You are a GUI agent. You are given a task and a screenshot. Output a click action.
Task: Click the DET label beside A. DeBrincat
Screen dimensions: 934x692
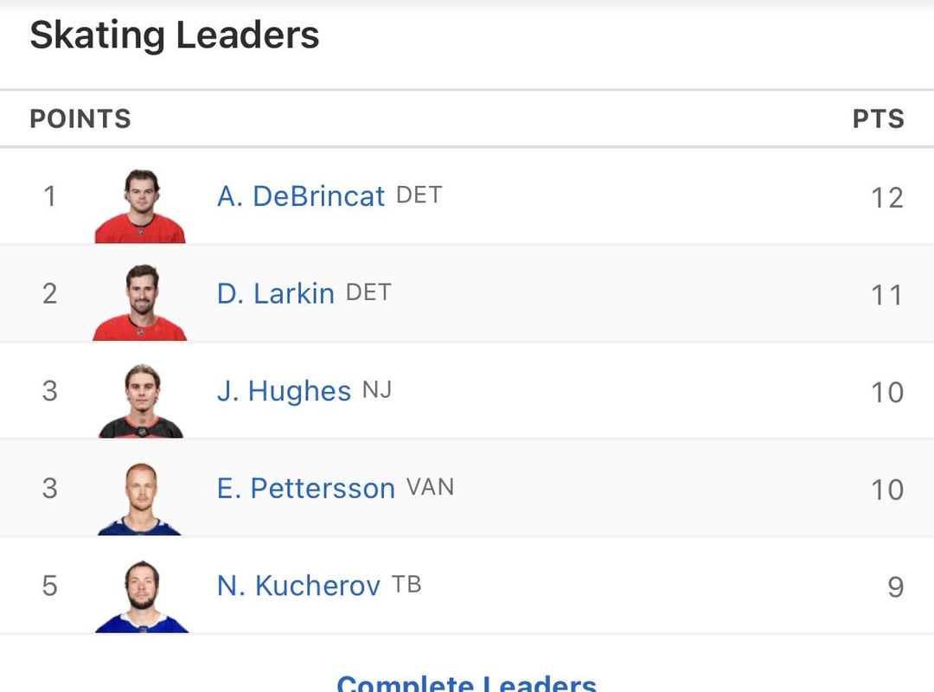point(419,195)
